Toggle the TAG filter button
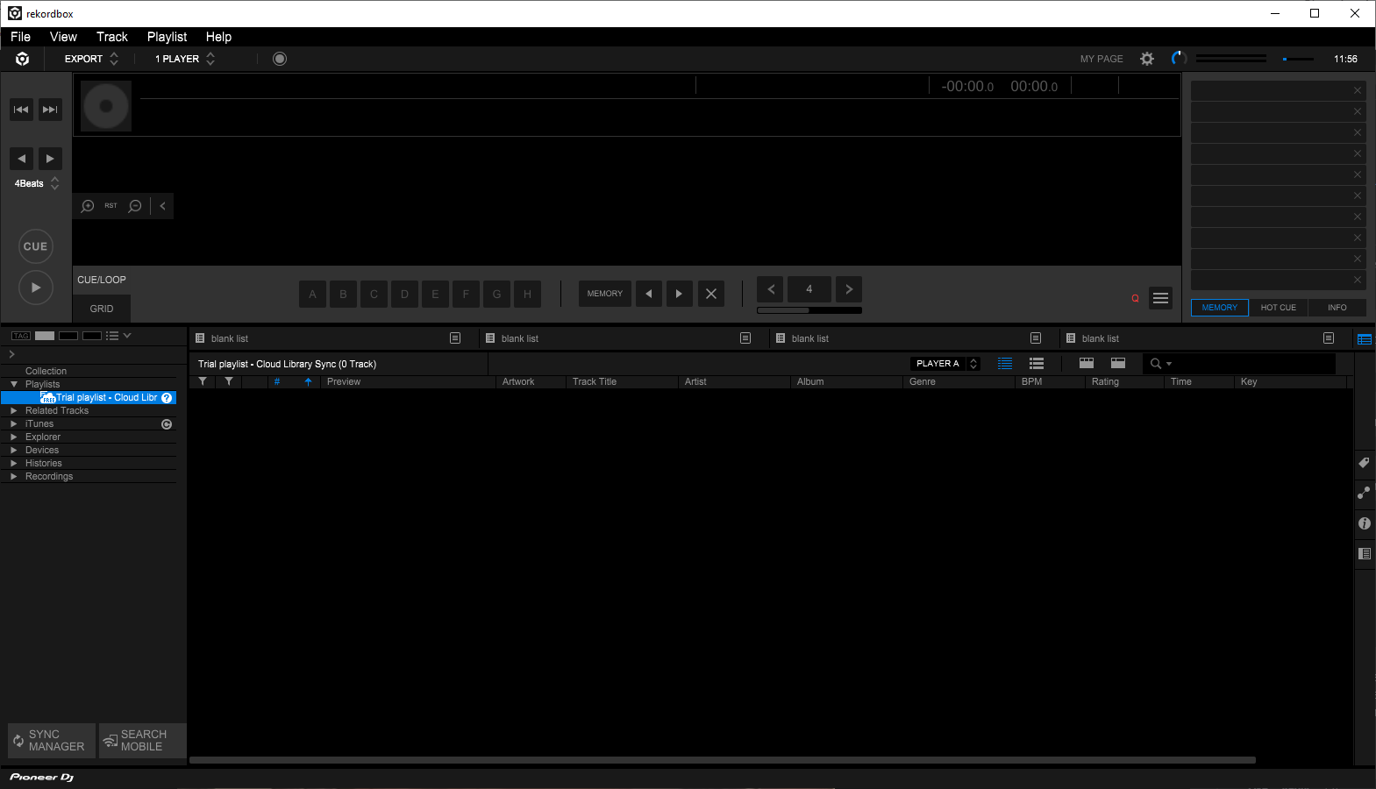Screen dimensions: 1376x789 coord(21,336)
